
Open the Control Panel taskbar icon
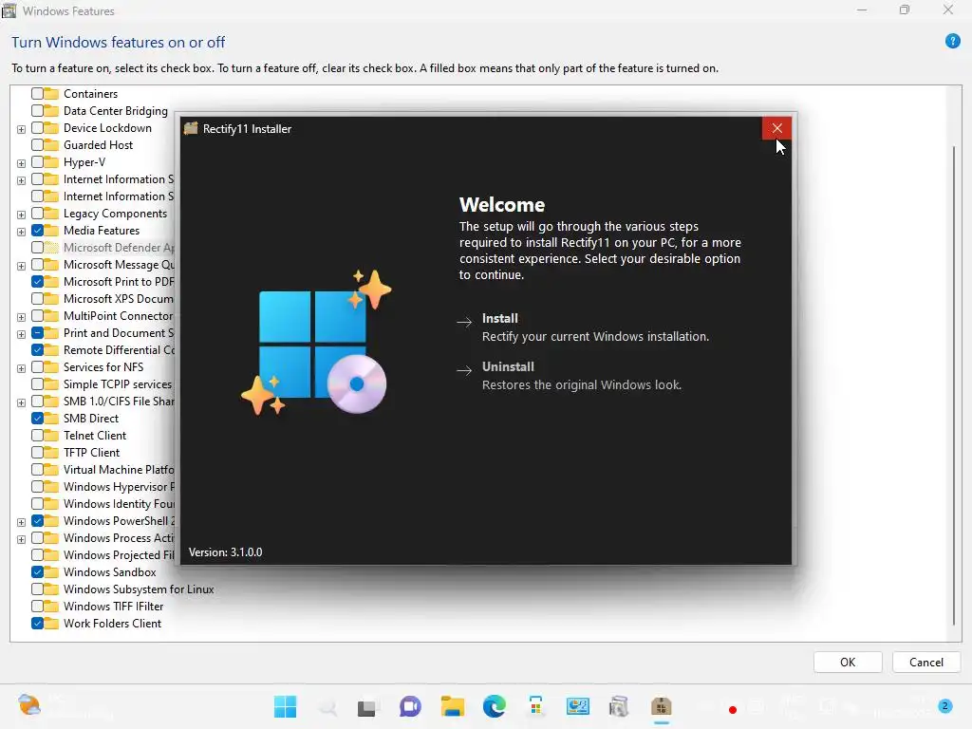point(578,706)
